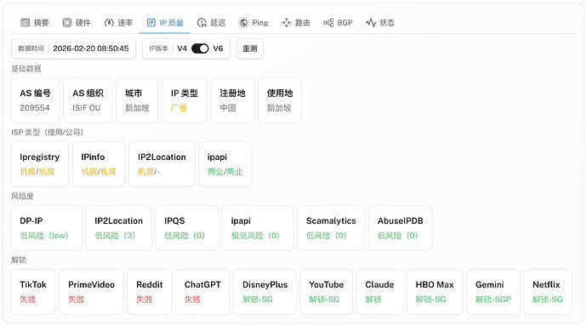Click the 重测 retest button
Viewport: 587px width, 325px height.
click(x=250, y=48)
